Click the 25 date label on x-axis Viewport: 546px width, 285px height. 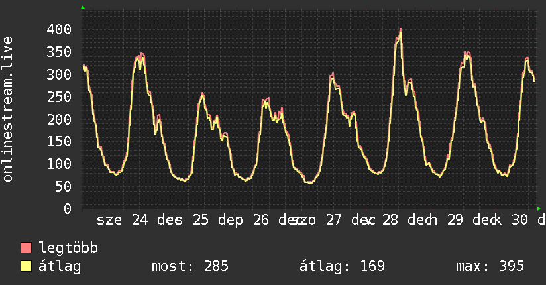click(x=200, y=220)
